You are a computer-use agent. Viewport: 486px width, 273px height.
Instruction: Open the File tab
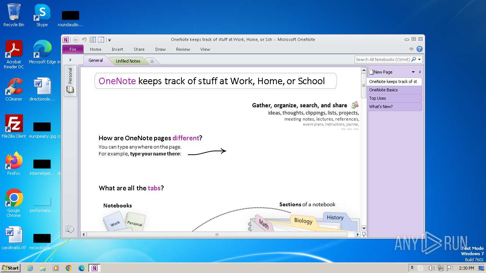(x=73, y=49)
